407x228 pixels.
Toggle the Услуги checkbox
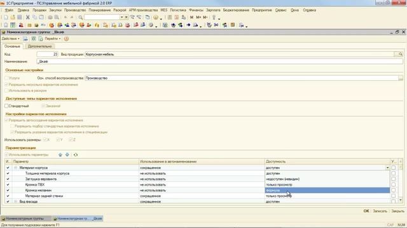click(x=6, y=78)
